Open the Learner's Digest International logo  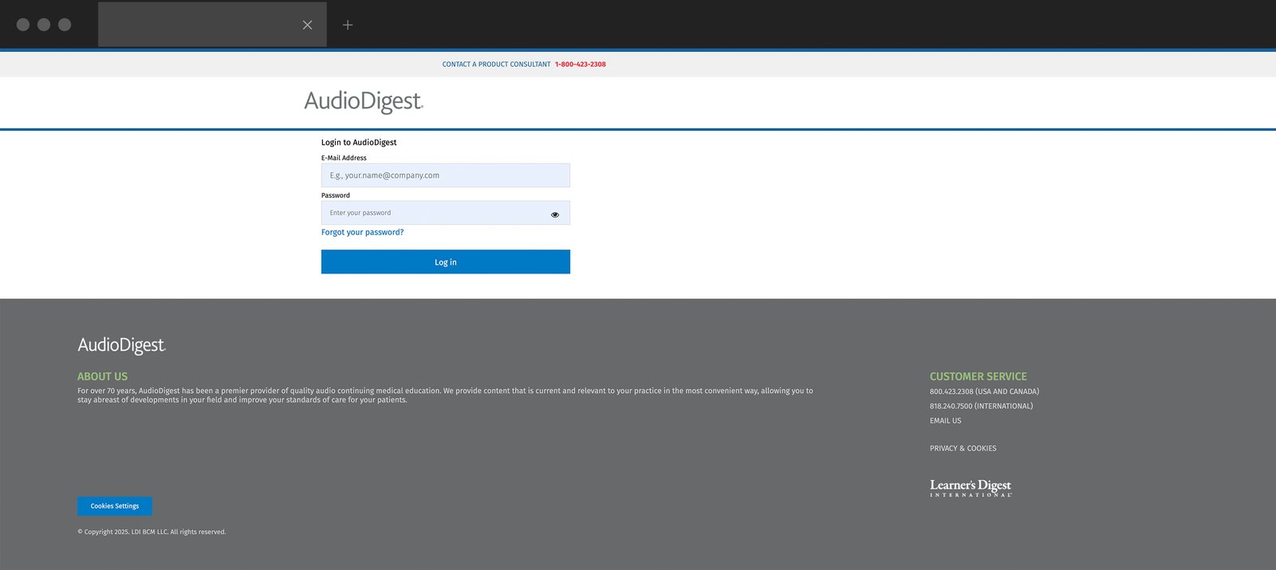(x=971, y=488)
